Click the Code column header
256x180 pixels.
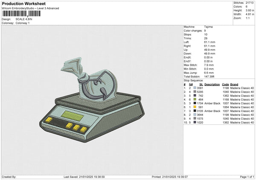tap(226, 84)
